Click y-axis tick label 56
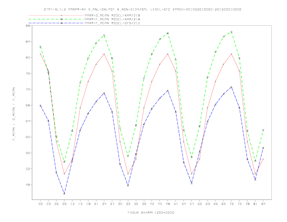 pos(28,153)
